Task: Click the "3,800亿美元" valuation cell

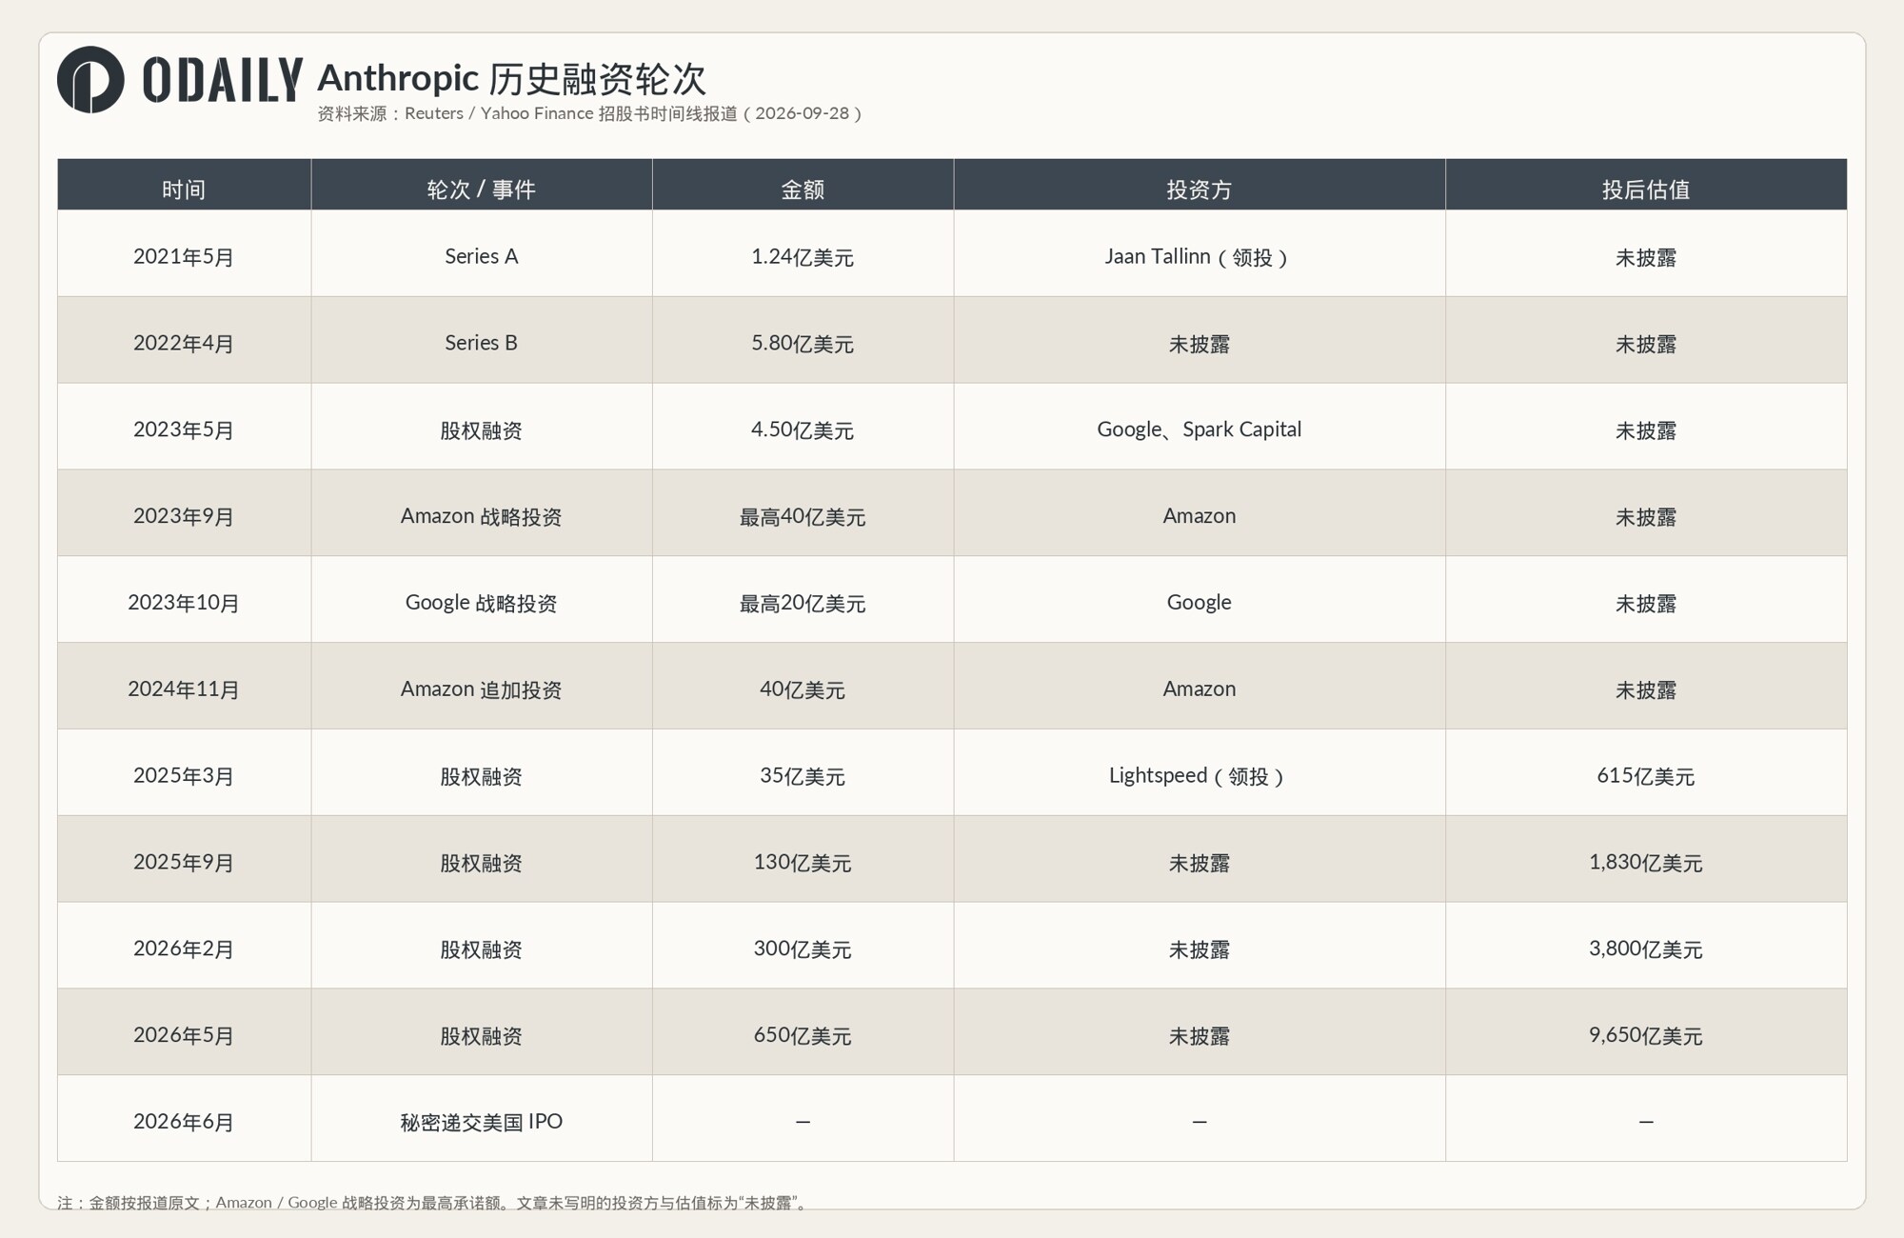Action: click(x=1646, y=946)
